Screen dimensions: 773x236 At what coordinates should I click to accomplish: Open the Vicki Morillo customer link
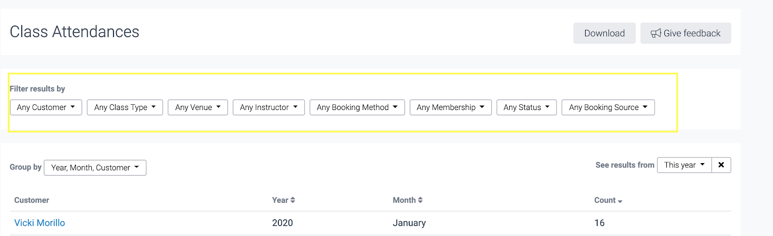point(40,223)
